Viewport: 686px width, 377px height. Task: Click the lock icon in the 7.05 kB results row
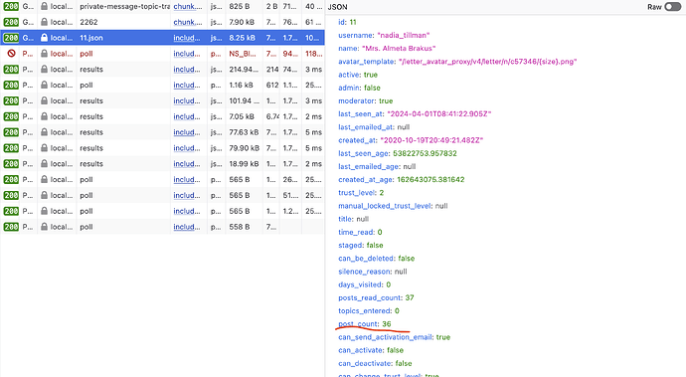click(44, 116)
